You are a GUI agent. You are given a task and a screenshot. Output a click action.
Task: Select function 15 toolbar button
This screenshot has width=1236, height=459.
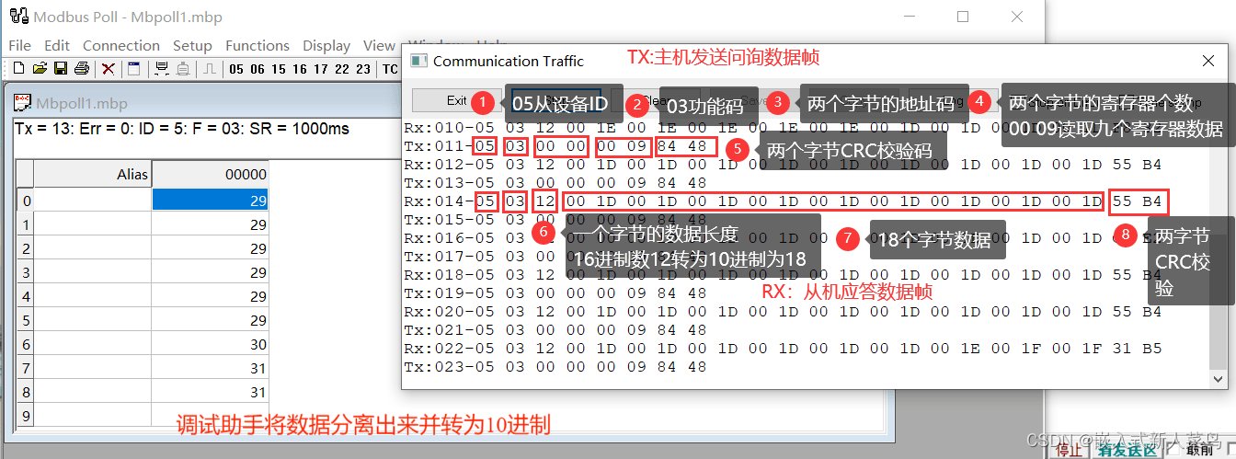[x=279, y=69]
